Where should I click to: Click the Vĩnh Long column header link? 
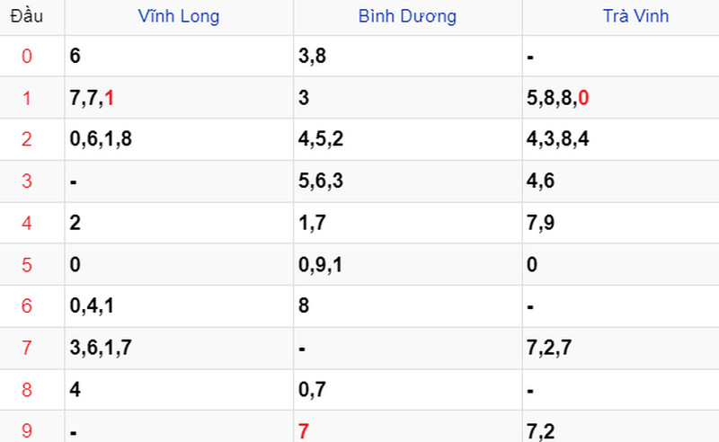coord(178,16)
